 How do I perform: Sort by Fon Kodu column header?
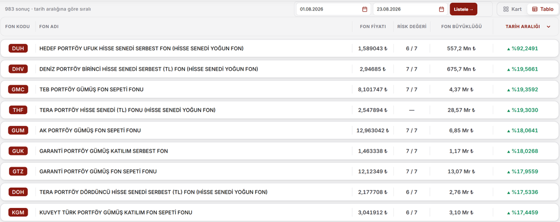click(x=17, y=27)
